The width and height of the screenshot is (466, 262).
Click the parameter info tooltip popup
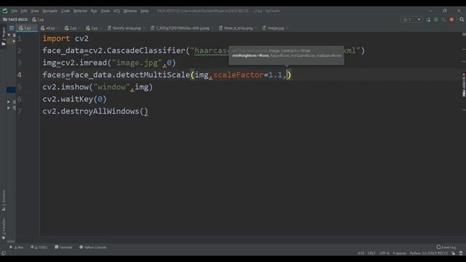click(286, 55)
